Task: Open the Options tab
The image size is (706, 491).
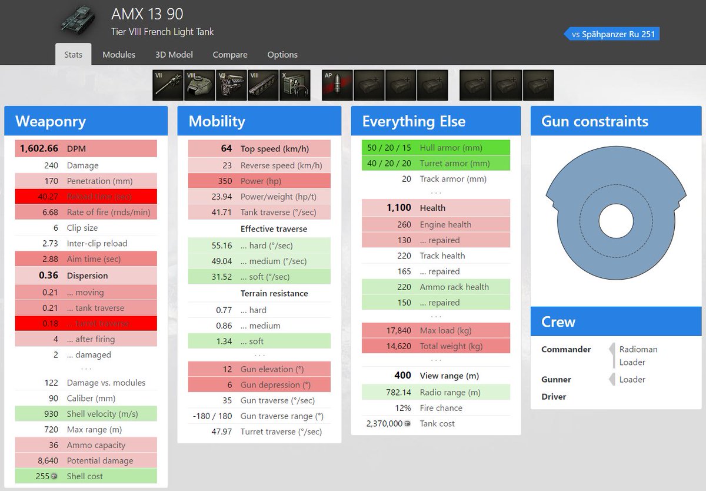Action: [282, 54]
